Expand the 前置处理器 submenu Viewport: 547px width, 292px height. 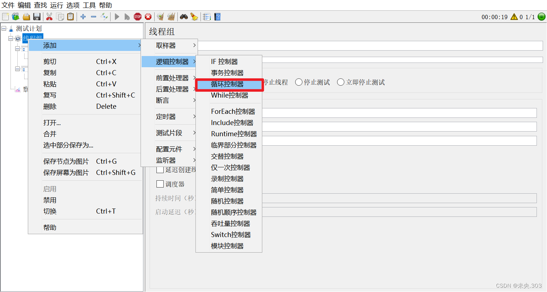(x=169, y=78)
